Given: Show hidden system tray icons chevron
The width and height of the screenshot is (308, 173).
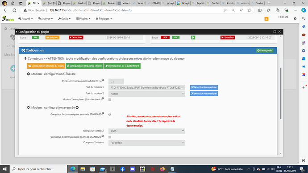Looking at the screenshot, I should coord(249,169).
